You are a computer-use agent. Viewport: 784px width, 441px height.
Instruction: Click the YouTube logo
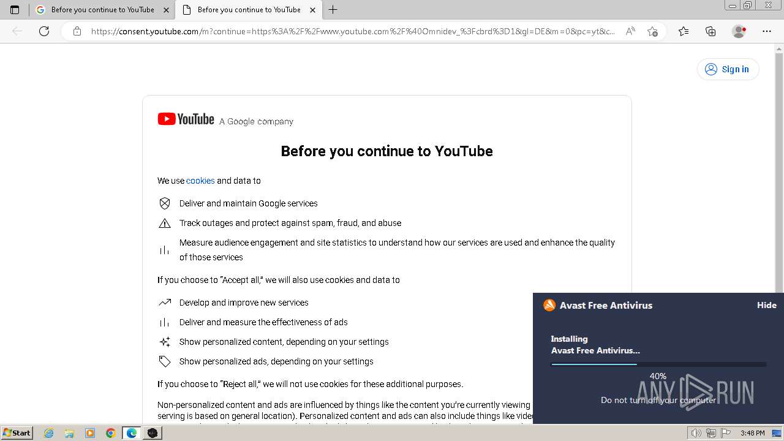point(186,119)
